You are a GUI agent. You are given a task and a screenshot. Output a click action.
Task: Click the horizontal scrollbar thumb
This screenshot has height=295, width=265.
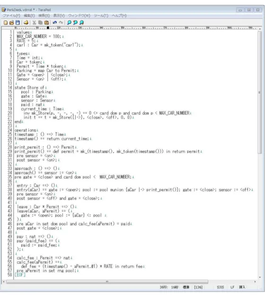click(107, 282)
